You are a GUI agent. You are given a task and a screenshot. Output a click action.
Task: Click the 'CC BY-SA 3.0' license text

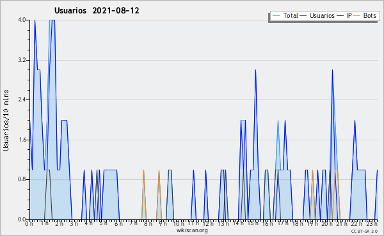[x=364, y=232]
